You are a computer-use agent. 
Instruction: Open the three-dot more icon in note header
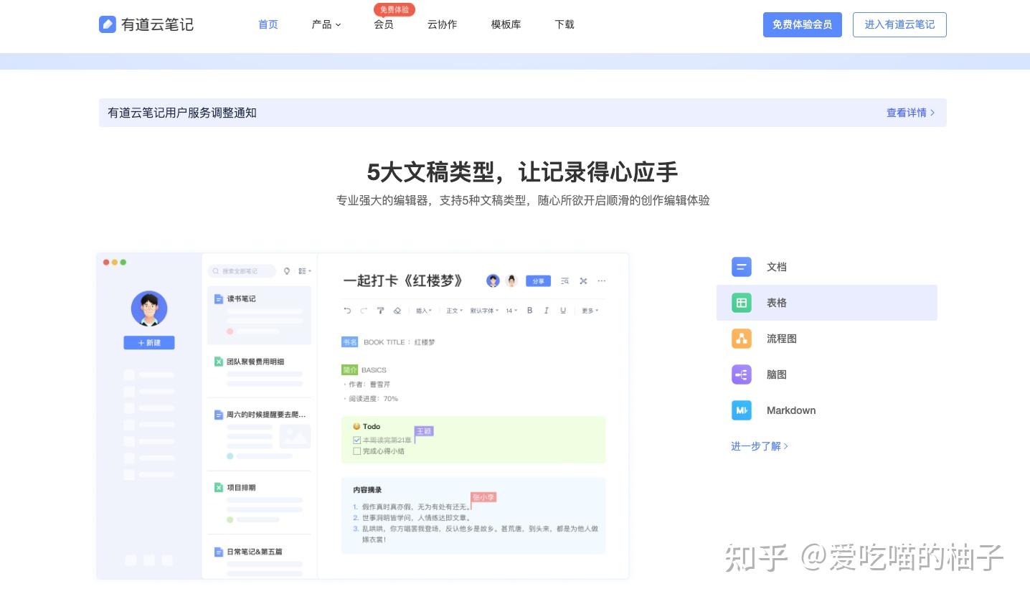tap(602, 281)
